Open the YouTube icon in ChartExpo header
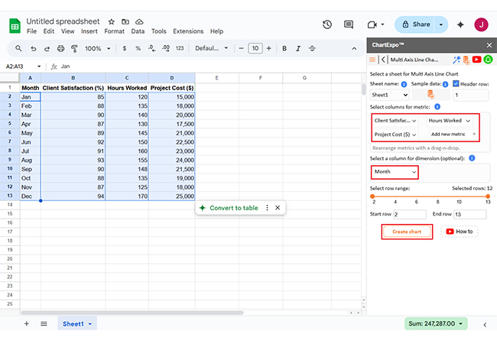Image resolution: width=497 pixels, height=341 pixels. (x=476, y=59)
